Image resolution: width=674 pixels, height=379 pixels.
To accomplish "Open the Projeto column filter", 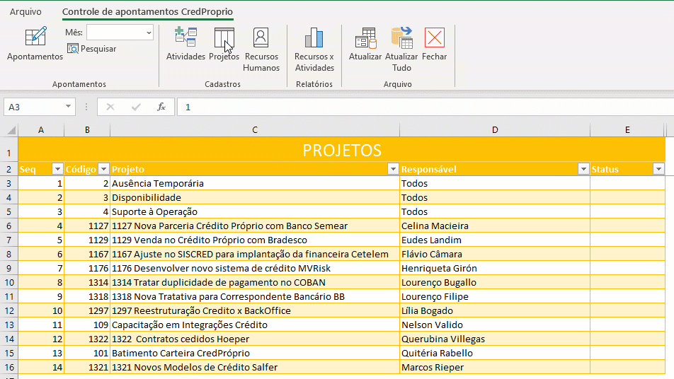I will pyautogui.click(x=393, y=169).
